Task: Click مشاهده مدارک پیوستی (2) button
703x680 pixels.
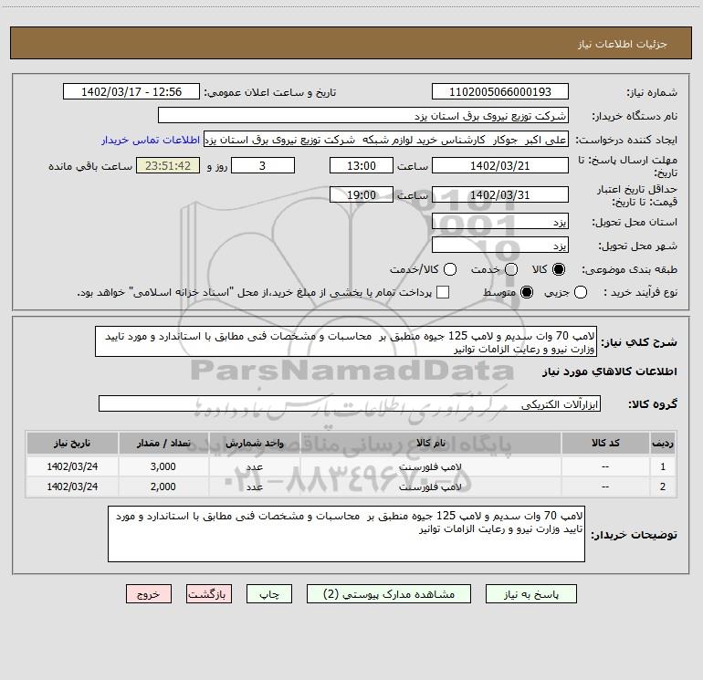Action: point(389,594)
